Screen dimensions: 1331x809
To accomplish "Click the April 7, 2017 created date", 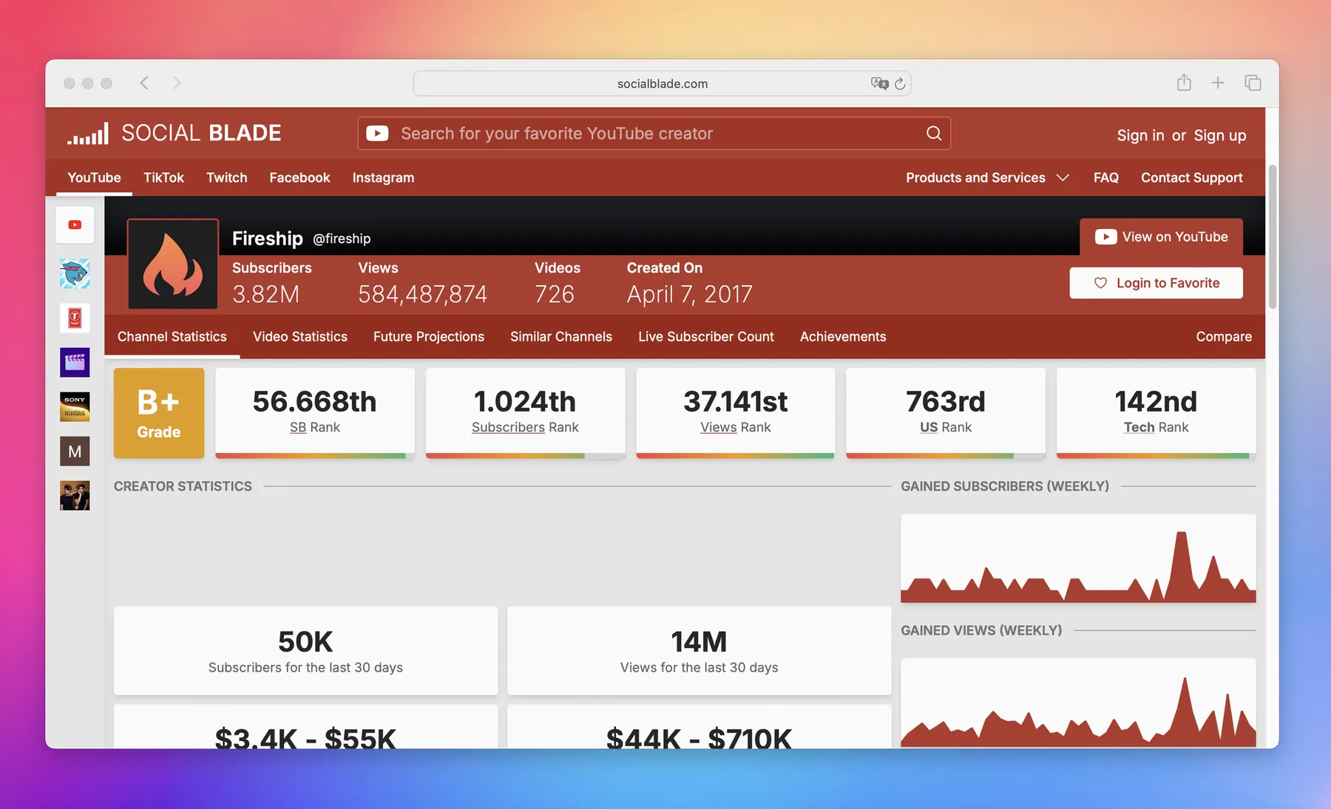I will (x=689, y=295).
